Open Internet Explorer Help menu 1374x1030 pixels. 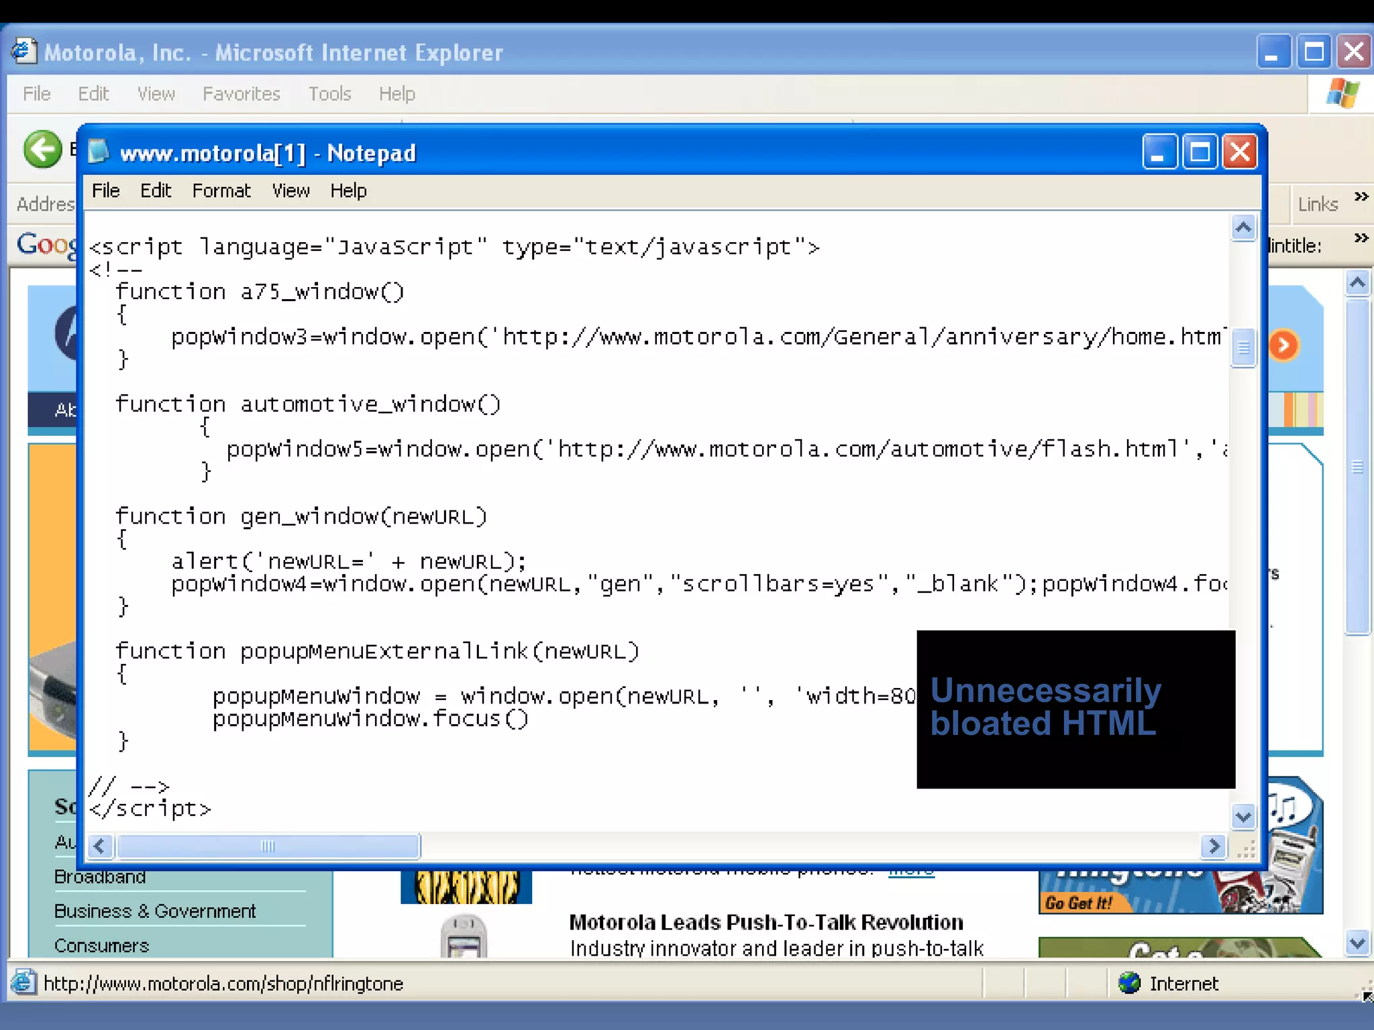[x=397, y=94]
